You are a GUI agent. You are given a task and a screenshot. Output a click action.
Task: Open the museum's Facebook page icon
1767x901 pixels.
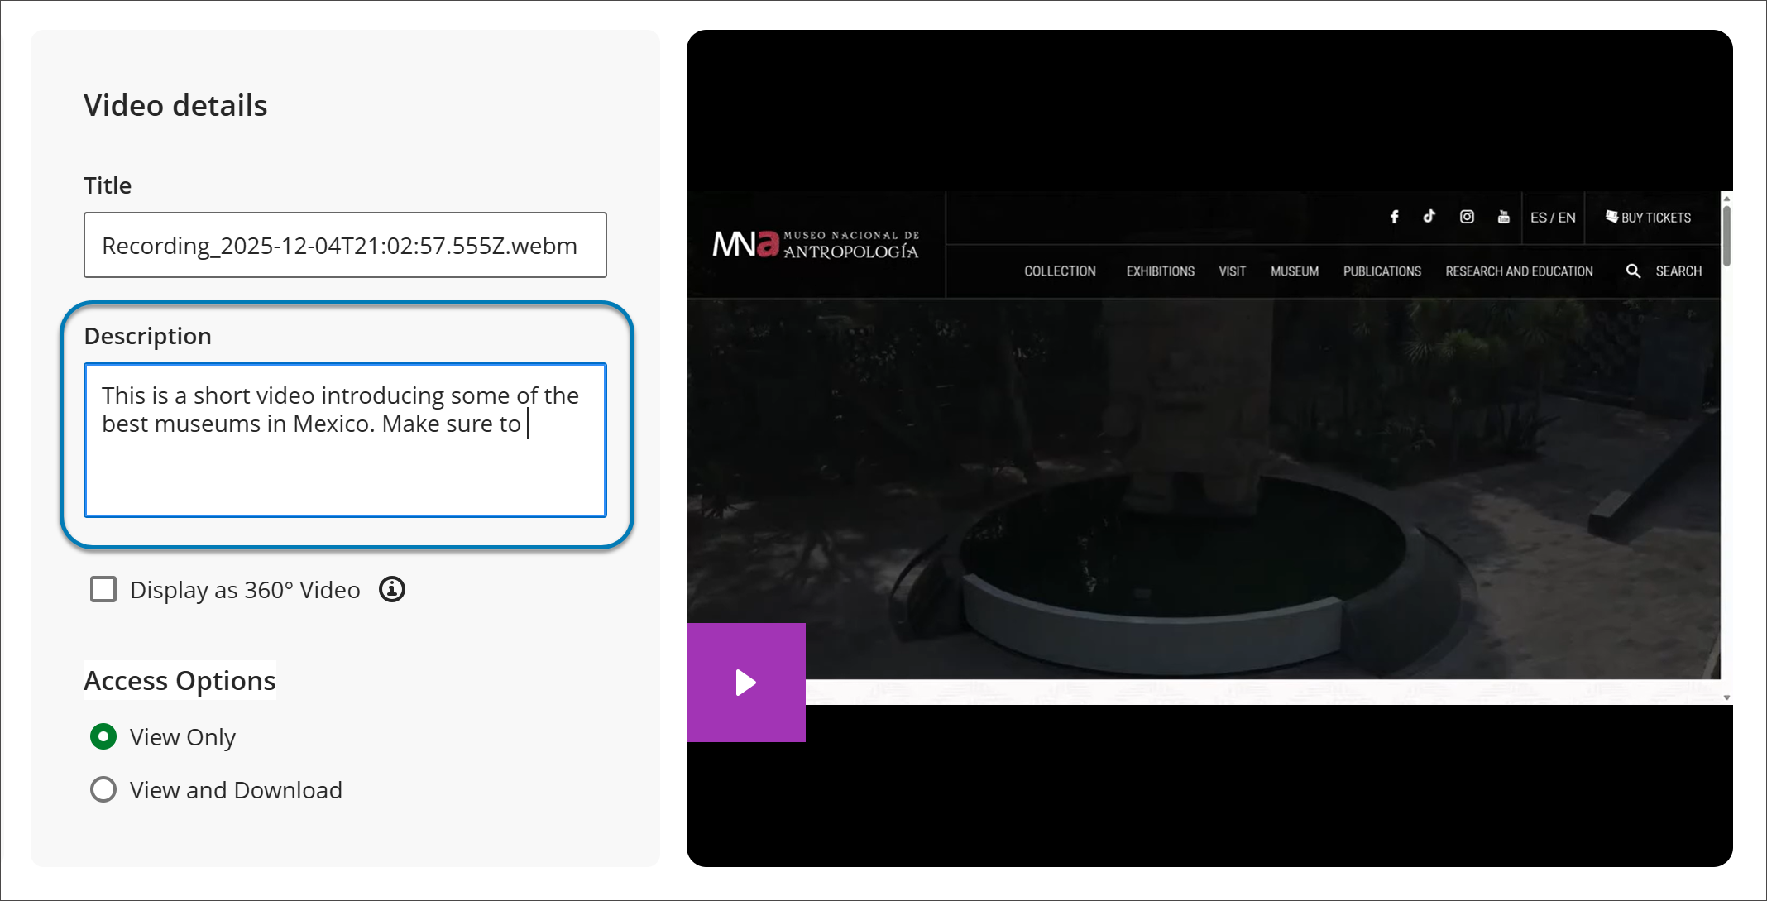(x=1394, y=216)
